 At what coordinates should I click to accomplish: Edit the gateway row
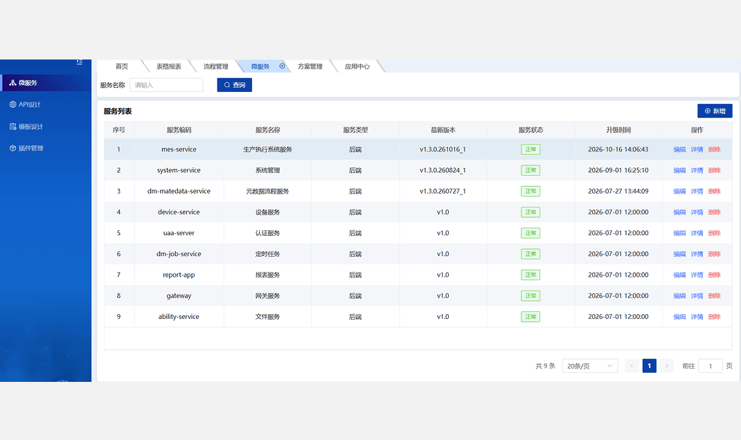point(679,296)
